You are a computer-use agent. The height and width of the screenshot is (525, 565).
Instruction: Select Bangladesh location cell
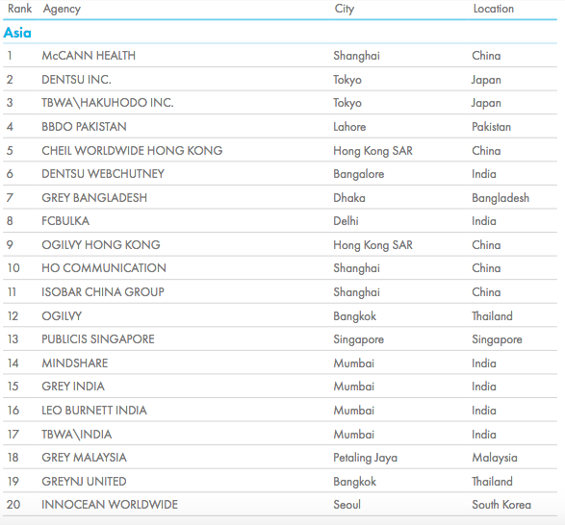coord(501,198)
